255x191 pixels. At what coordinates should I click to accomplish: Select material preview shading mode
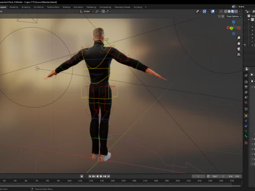click(x=233, y=11)
